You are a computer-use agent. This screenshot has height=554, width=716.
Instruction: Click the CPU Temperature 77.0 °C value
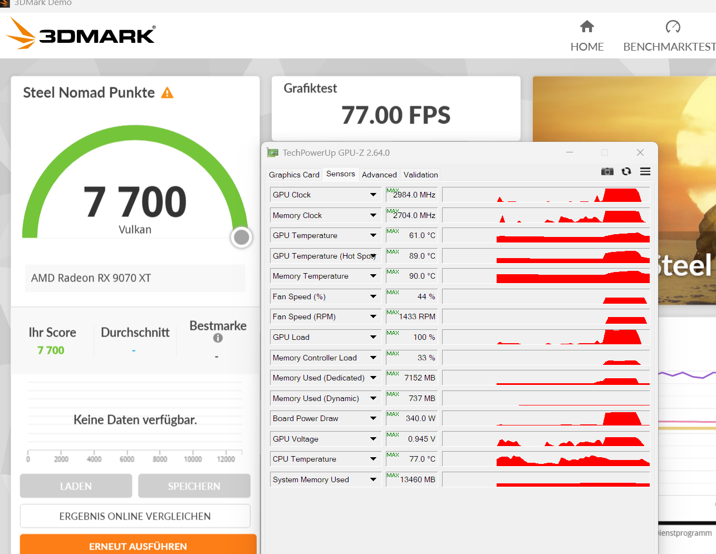pos(411,459)
